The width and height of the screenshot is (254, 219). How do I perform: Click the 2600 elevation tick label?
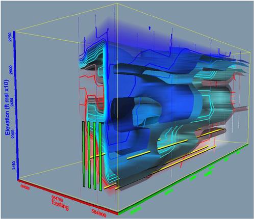point(11,70)
